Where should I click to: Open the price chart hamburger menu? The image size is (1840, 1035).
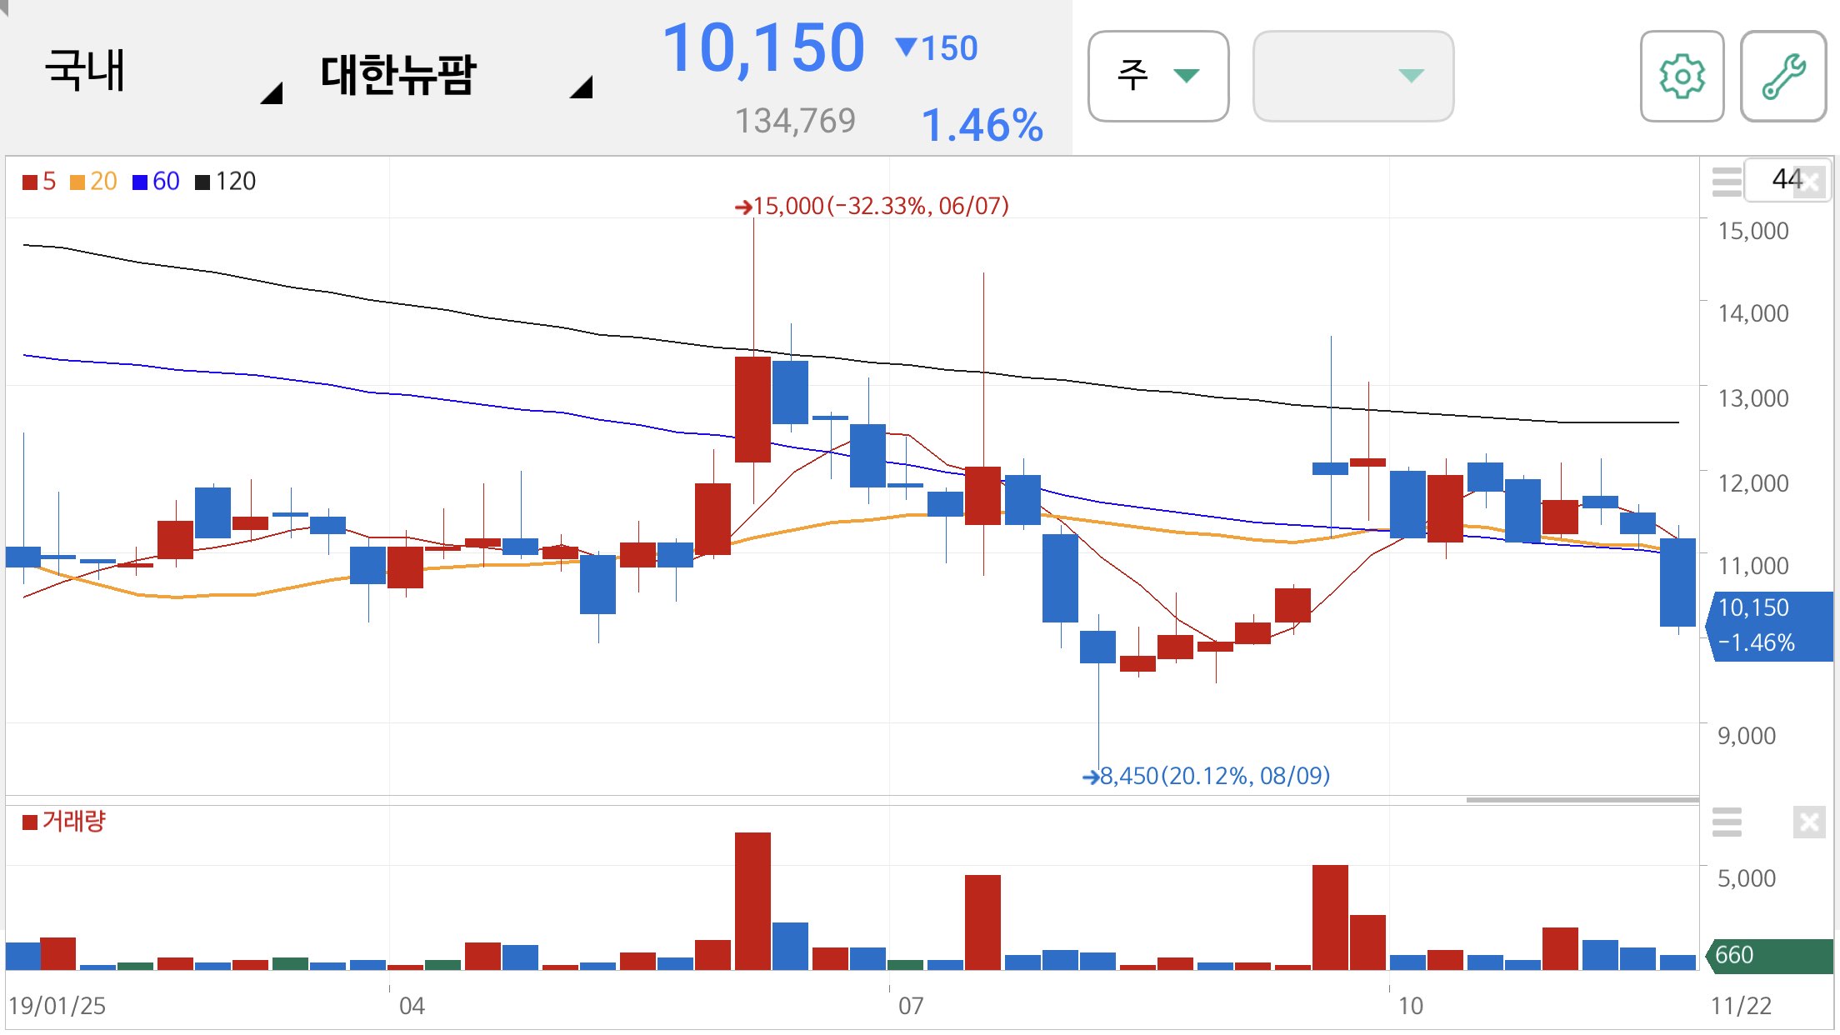(x=1727, y=181)
